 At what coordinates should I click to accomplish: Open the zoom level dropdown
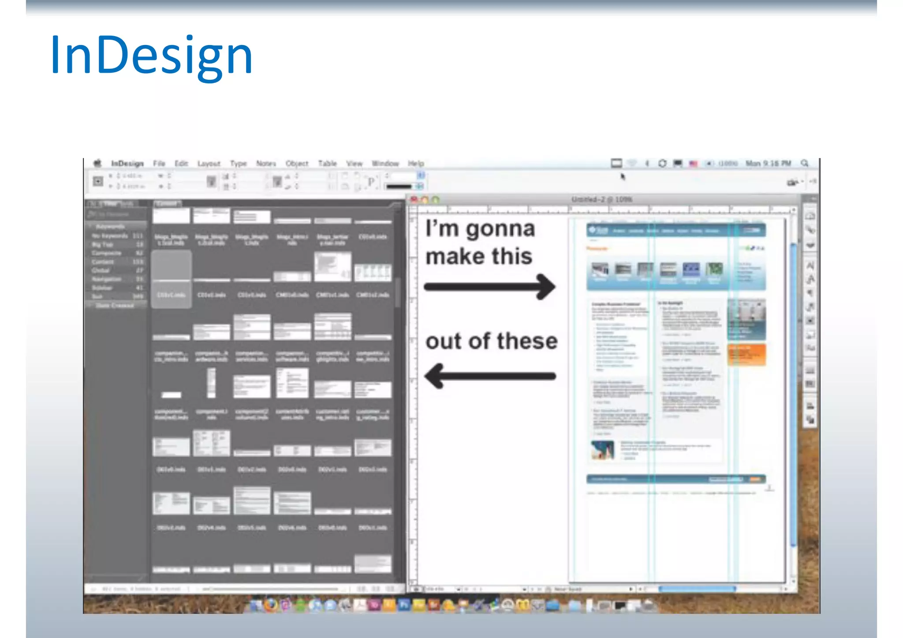point(459,589)
